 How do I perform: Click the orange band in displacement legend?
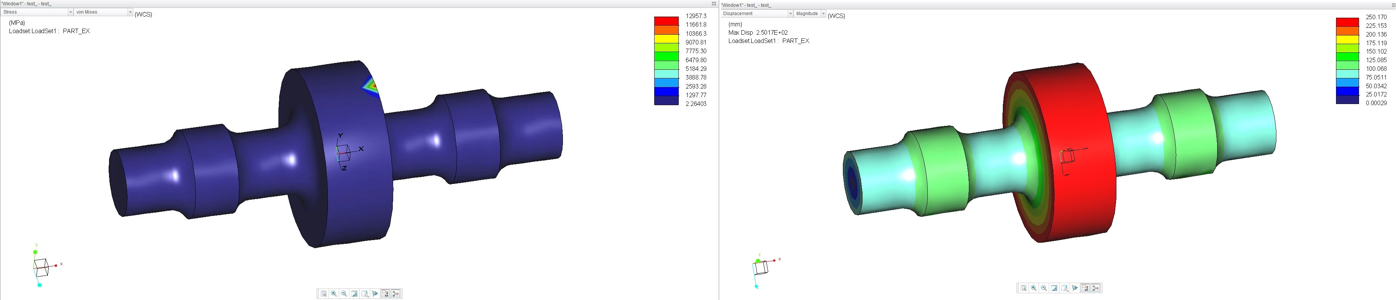click(x=1347, y=30)
